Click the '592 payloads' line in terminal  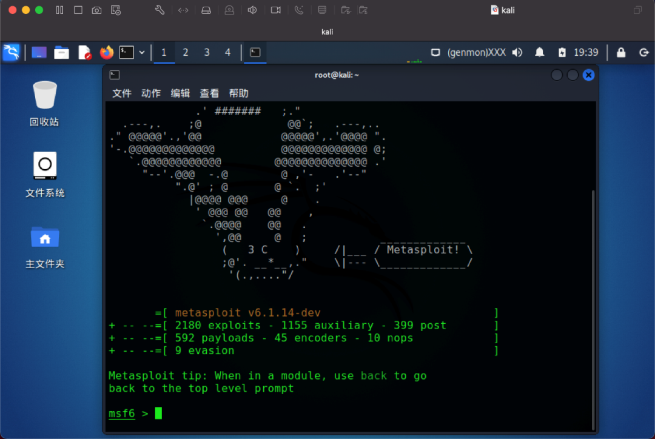[304, 338]
